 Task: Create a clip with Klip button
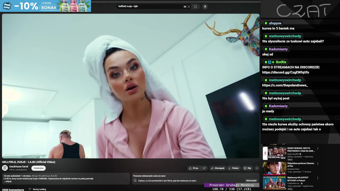(247, 168)
